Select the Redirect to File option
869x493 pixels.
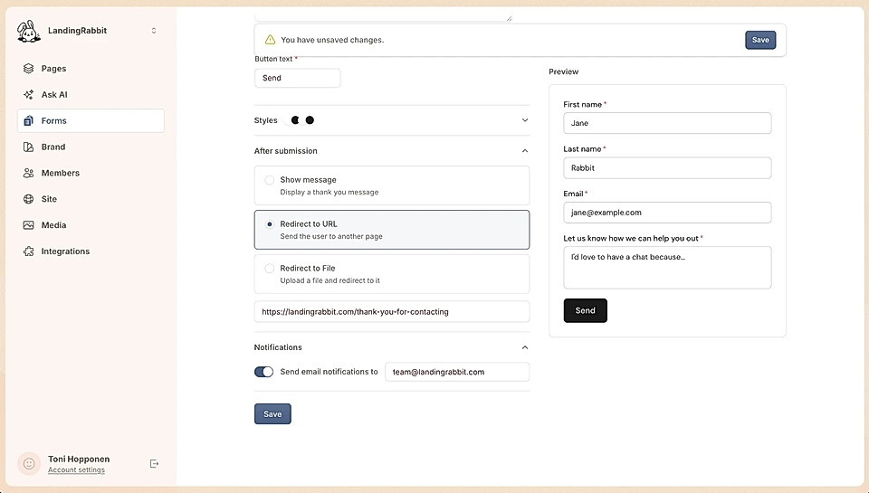392,274
